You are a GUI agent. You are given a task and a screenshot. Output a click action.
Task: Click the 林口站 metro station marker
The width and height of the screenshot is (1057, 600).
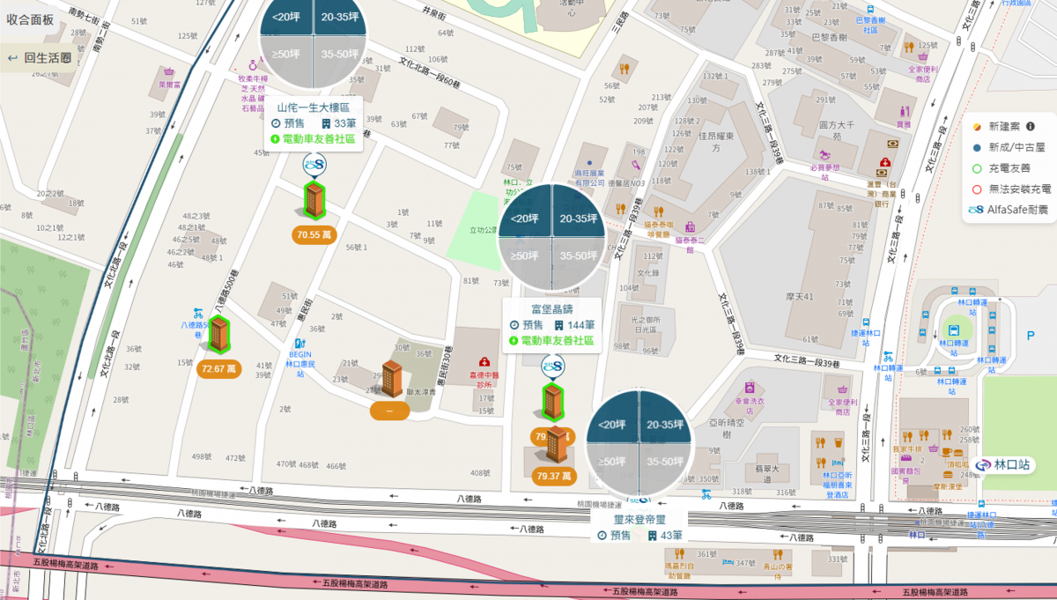tap(1002, 464)
